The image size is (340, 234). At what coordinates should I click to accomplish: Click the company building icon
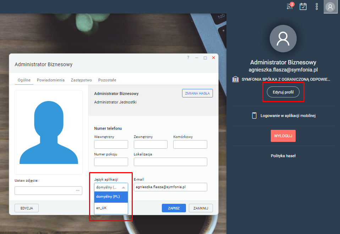coord(236,79)
